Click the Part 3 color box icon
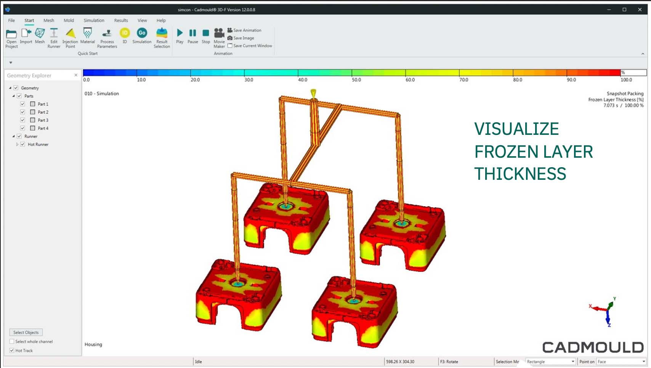651x368 pixels. click(33, 120)
